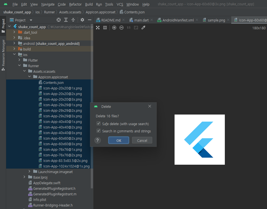Click the locate-in-project target icon
This screenshot has width=267, height=209.
point(59,20)
